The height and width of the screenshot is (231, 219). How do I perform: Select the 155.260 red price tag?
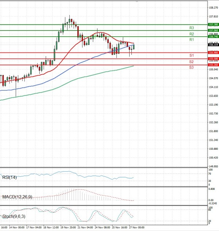pos(213,65)
